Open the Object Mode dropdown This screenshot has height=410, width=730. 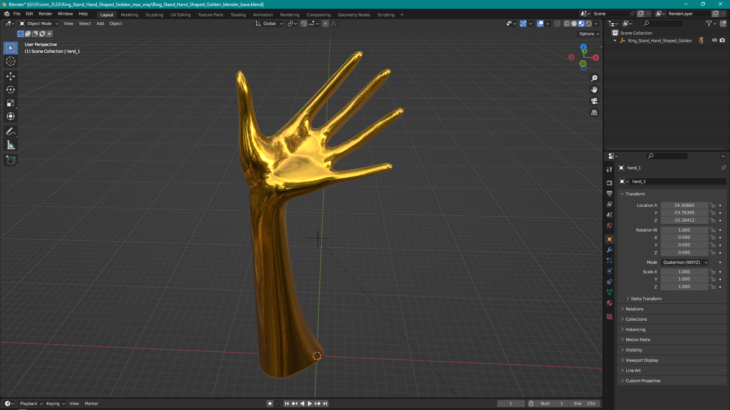(x=39, y=24)
